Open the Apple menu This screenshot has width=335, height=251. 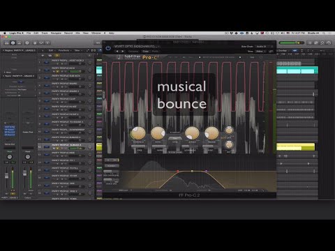(x=4, y=33)
